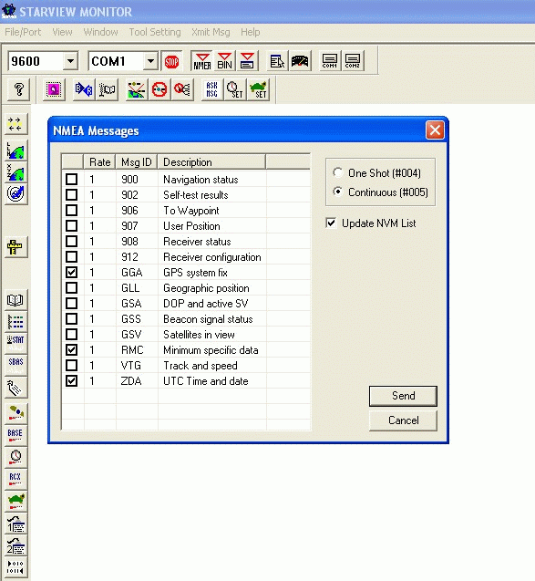Viewport: 535px width, 581px height.
Task: Uncheck the GGA GPS system fix checkbox
Action: pos(71,273)
